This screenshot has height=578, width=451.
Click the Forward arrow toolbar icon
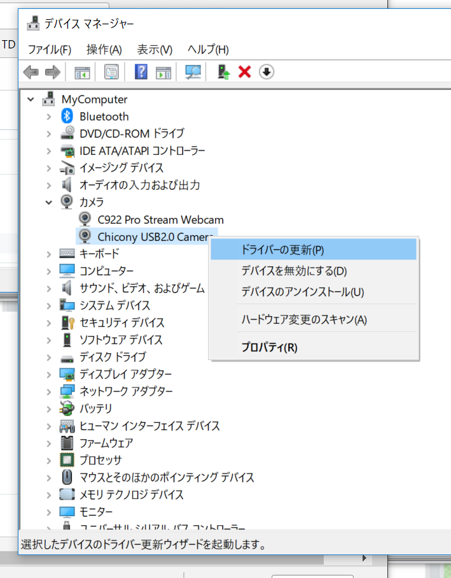coord(53,72)
